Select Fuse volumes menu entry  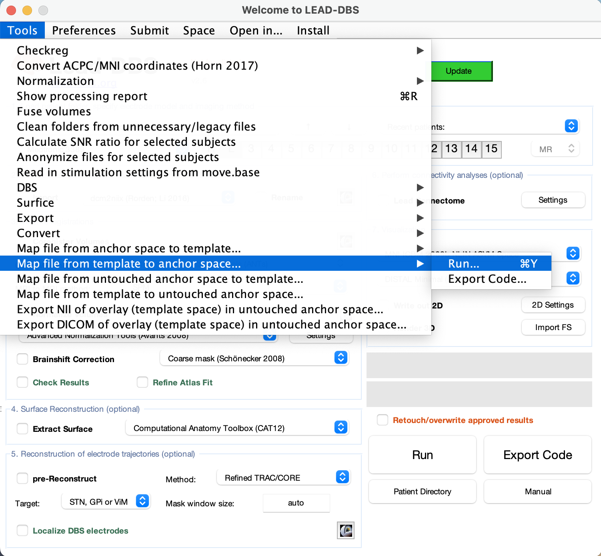point(216,111)
